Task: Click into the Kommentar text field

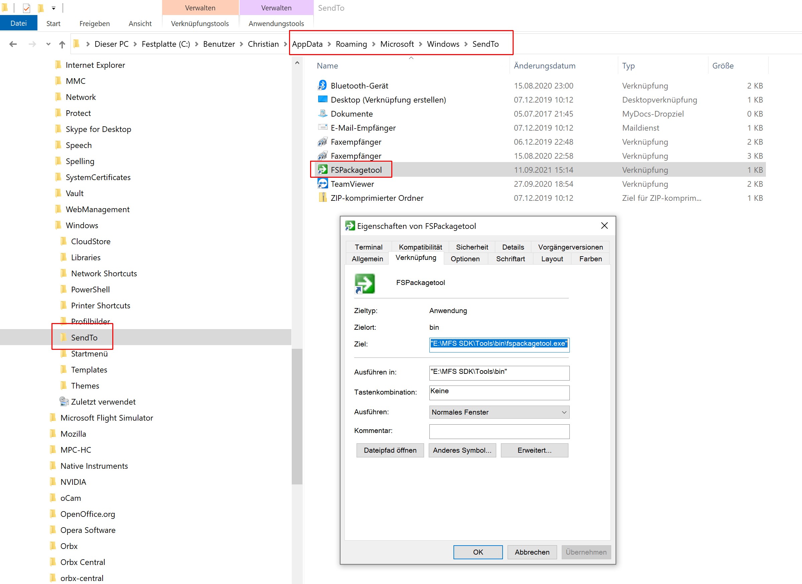Action: [499, 431]
